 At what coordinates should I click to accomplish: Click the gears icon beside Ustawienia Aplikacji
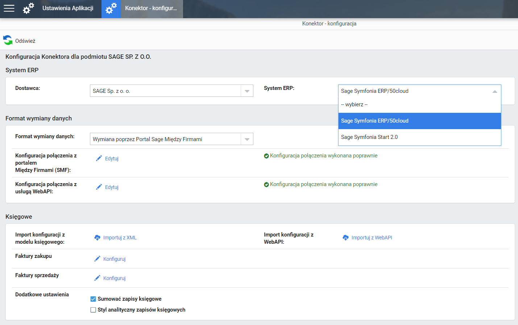point(29,8)
